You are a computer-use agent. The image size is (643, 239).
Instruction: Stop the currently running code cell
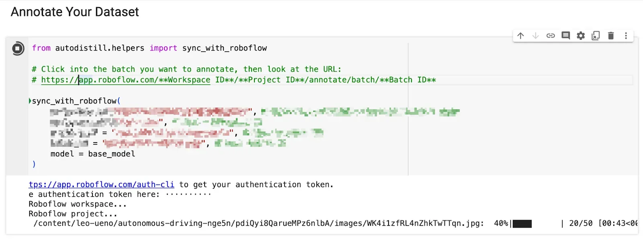click(x=17, y=48)
